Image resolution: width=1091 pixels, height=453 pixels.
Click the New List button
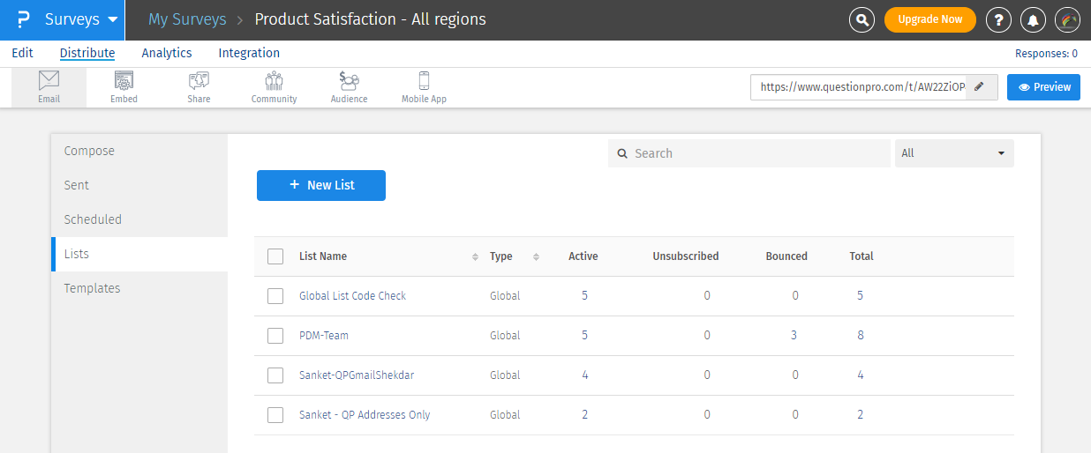click(321, 185)
